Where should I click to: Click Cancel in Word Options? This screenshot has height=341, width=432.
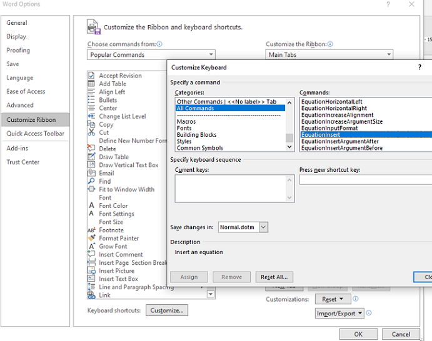point(401,334)
